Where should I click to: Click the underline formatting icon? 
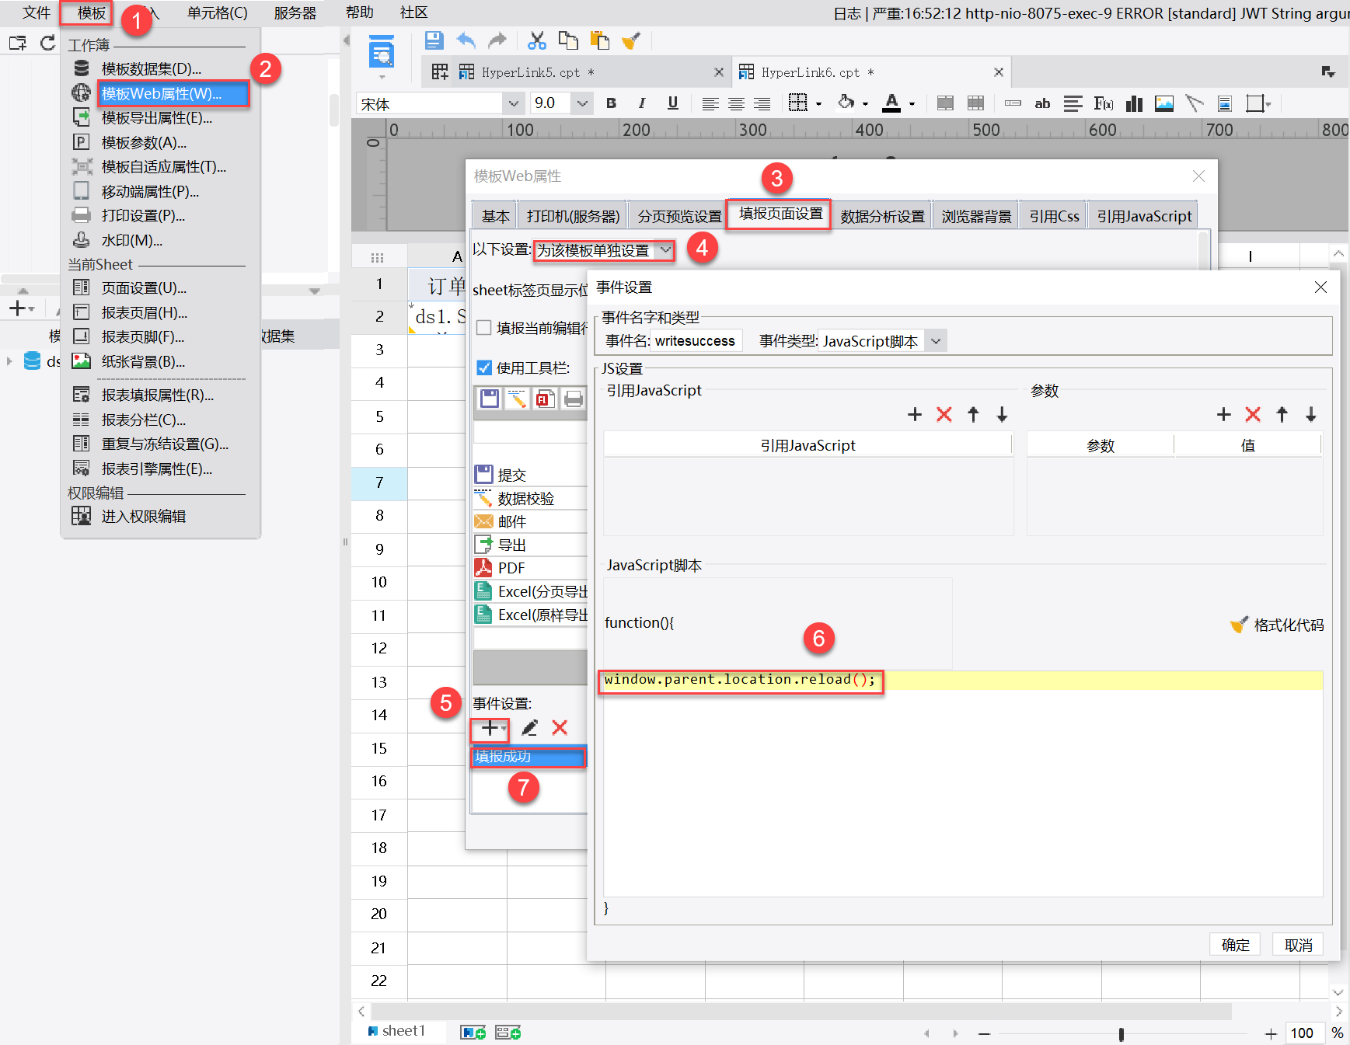[672, 103]
